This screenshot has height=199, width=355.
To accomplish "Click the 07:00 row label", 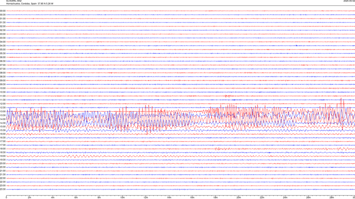I will tap(3, 65).
